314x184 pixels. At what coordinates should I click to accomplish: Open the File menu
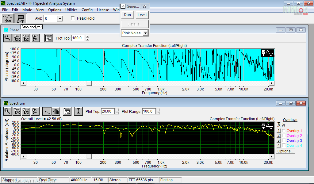[x=5, y=10]
